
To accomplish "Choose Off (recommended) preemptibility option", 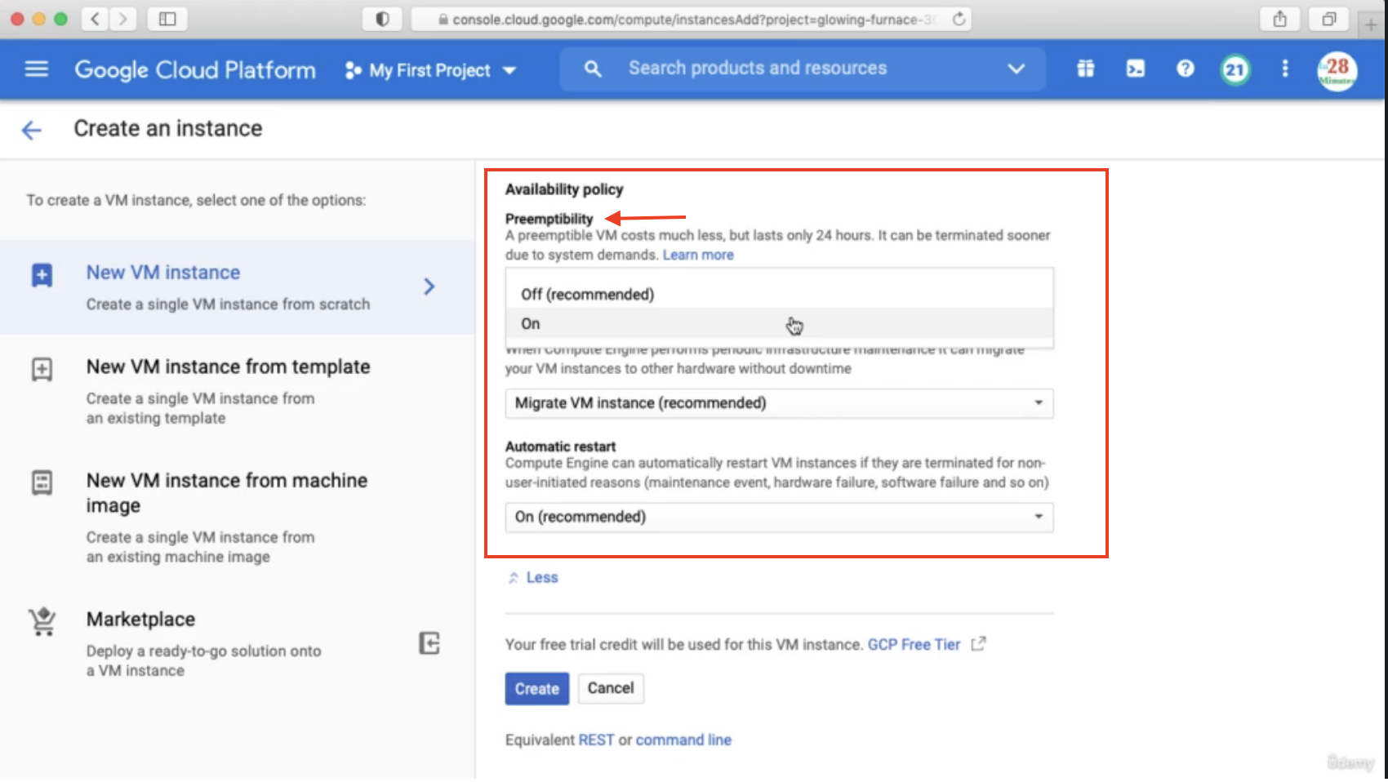I will (x=779, y=294).
